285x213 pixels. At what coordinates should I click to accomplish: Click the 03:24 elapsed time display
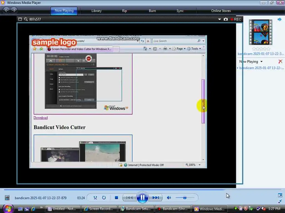point(81,198)
